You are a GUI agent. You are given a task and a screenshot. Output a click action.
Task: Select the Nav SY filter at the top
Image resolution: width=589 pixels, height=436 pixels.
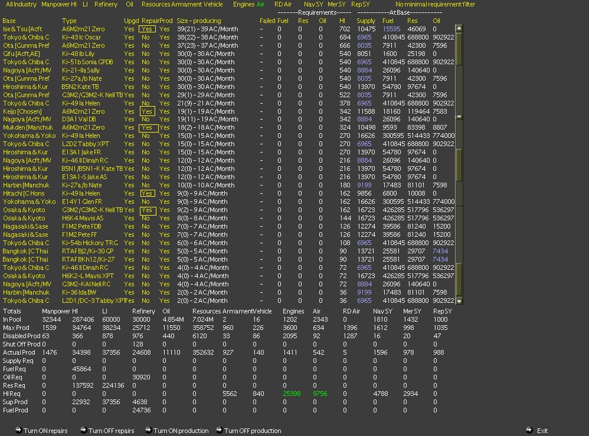313,5
